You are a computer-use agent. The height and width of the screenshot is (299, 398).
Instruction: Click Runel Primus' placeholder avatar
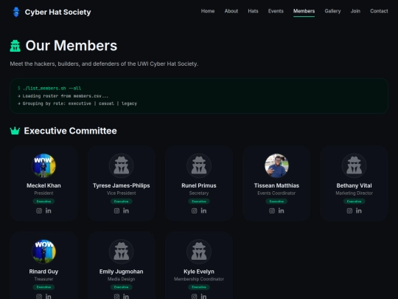(199, 165)
